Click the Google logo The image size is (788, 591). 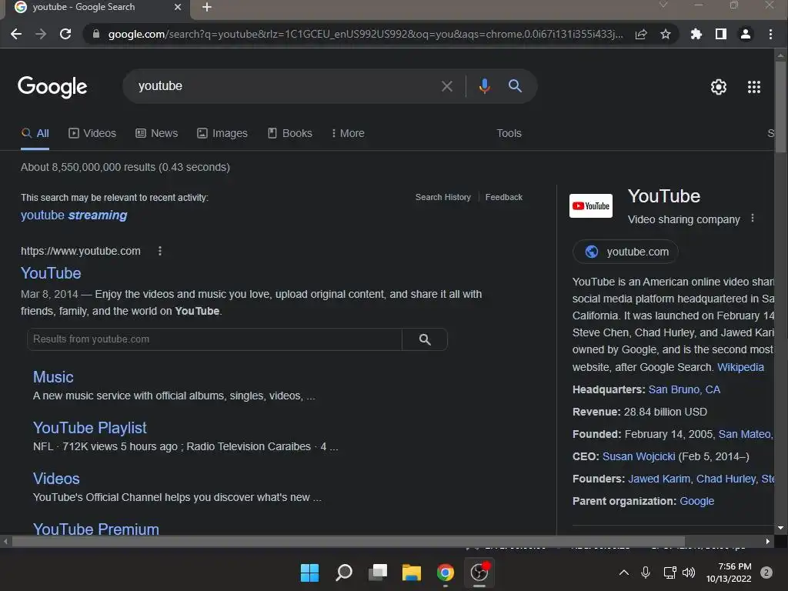click(52, 87)
